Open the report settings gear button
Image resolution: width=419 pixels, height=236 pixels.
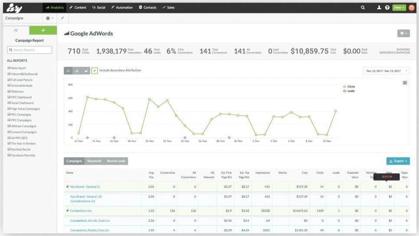(x=403, y=33)
